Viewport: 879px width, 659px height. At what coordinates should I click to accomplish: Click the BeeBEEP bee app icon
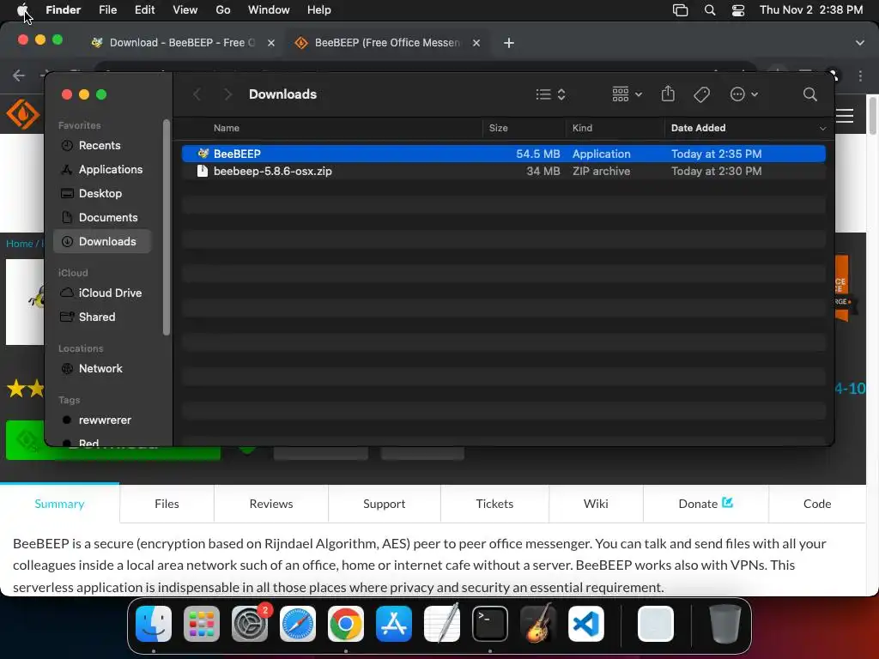click(x=203, y=153)
